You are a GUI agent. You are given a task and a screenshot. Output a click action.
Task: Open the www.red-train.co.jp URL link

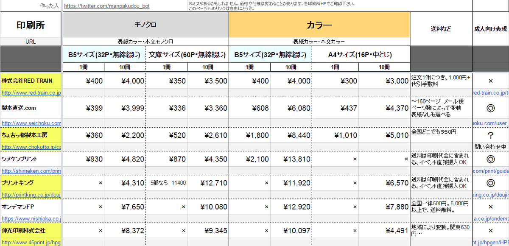point(31,92)
